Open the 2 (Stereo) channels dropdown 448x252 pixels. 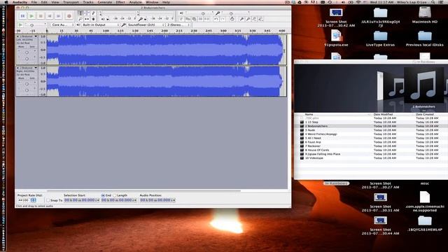tap(178, 25)
